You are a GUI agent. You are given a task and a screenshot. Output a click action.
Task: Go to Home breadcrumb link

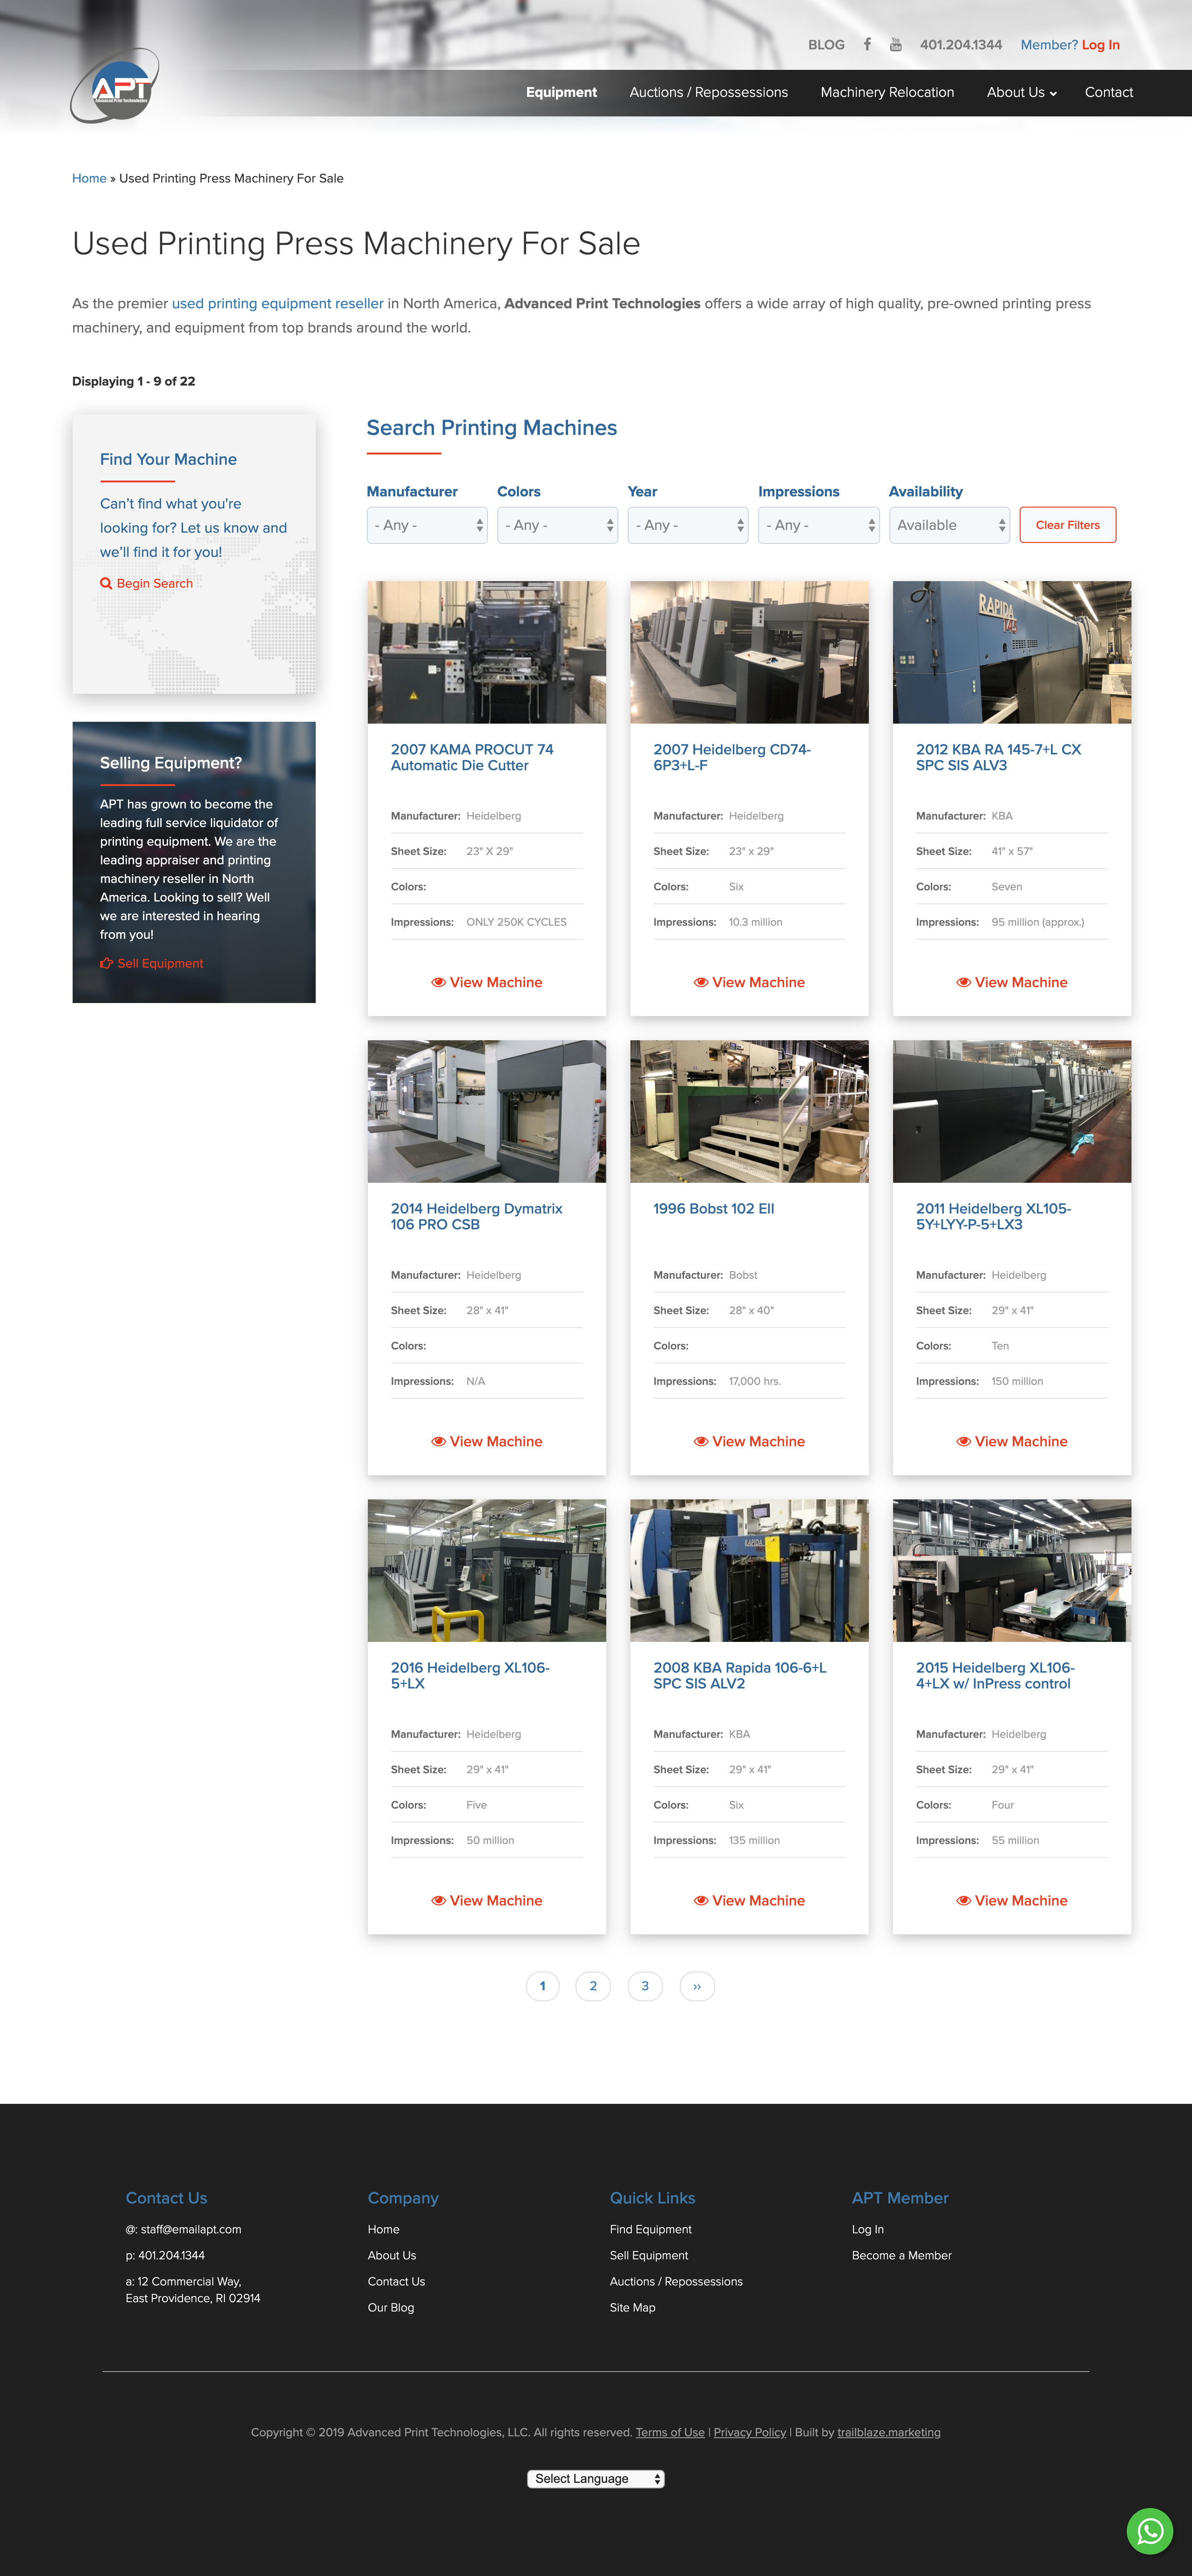click(89, 178)
